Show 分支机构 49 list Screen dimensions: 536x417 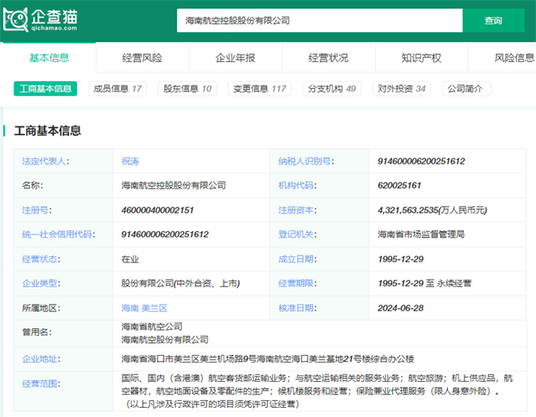pos(332,89)
